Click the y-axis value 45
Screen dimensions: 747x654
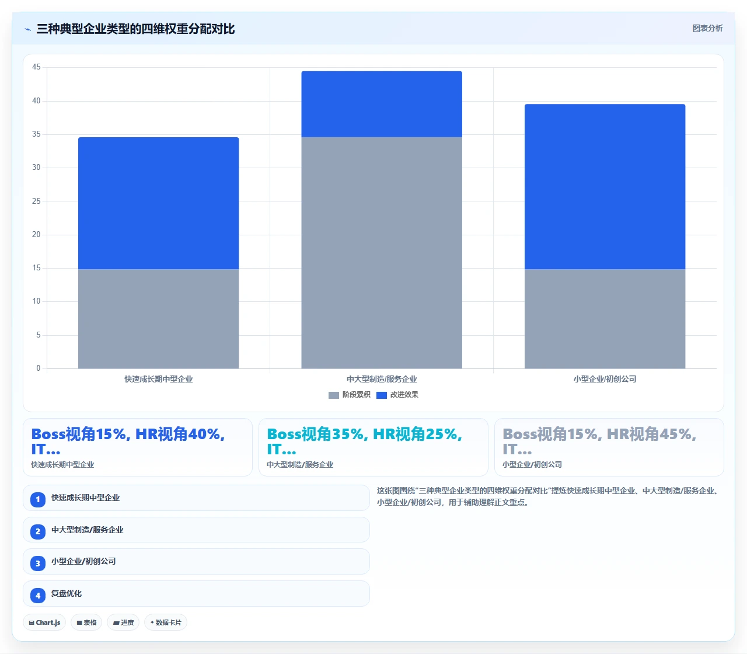(x=36, y=67)
